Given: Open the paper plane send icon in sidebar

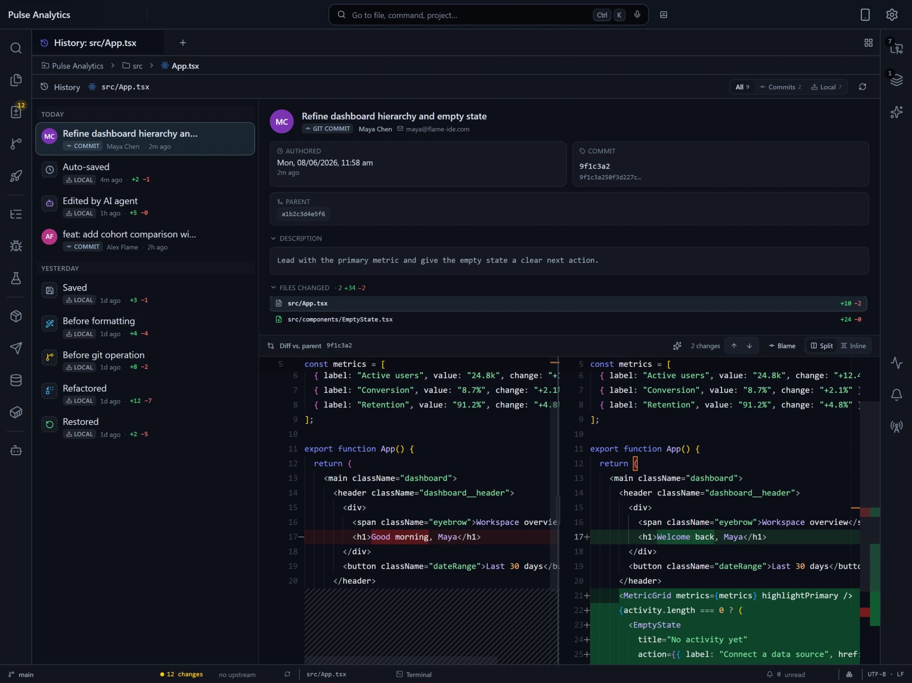Looking at the screenshot, I should pos(16,348).
